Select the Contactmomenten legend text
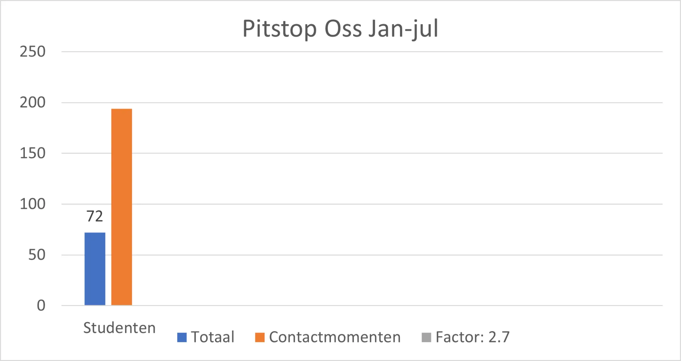The image size is (681, 361). 335,337
